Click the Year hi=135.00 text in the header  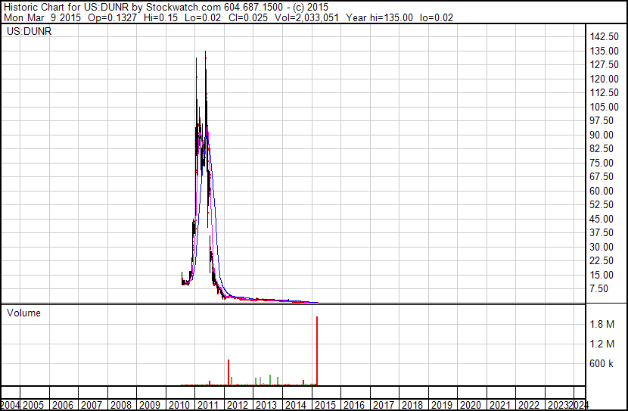click(x=378, y=18)
